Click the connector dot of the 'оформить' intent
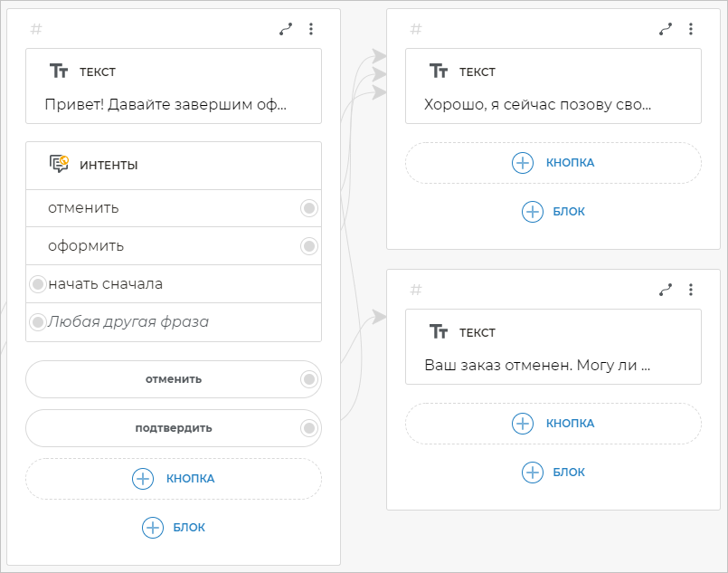728x573 pixels. click(309, 246)
